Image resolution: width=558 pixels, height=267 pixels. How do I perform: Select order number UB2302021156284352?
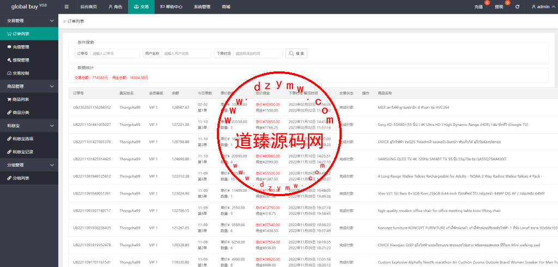(92, 107)
